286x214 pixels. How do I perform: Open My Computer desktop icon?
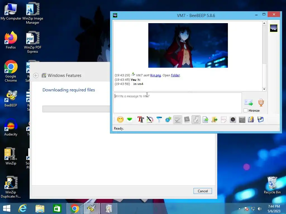pos(11,11)
